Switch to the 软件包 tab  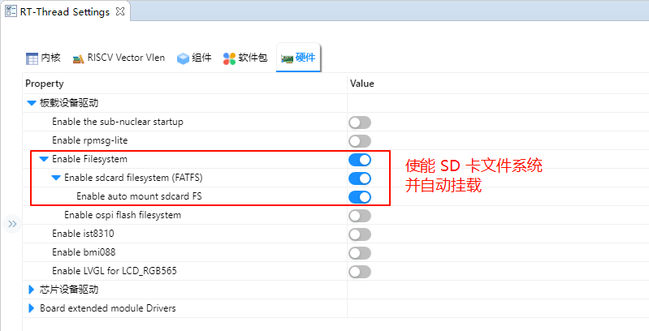[x=245, y=58]
